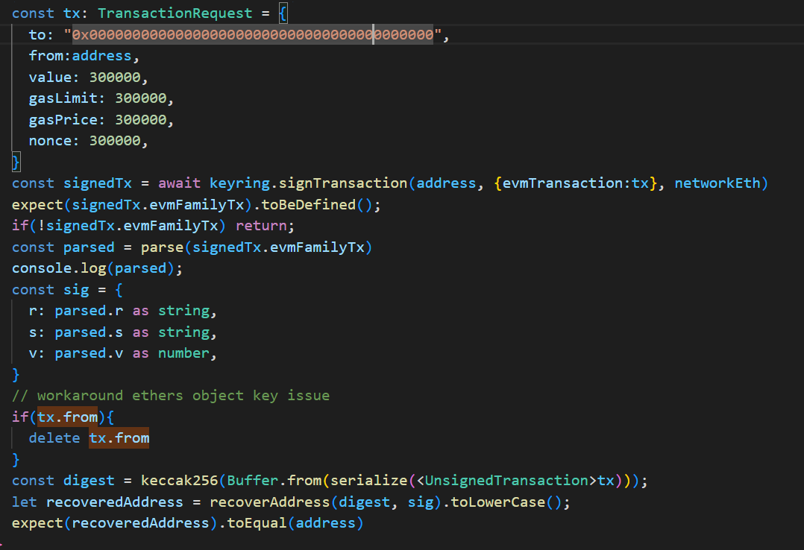The height and width of the screenshot is (550, 804).
Task: Click the return keyword
Action: click(261, 226)
